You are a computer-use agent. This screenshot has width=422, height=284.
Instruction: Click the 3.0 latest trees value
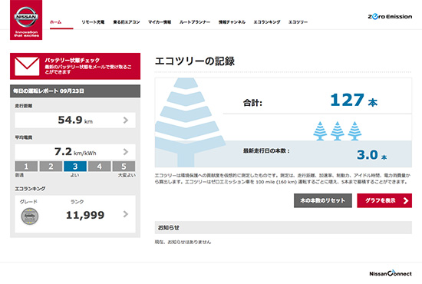(x=368, y=155)
